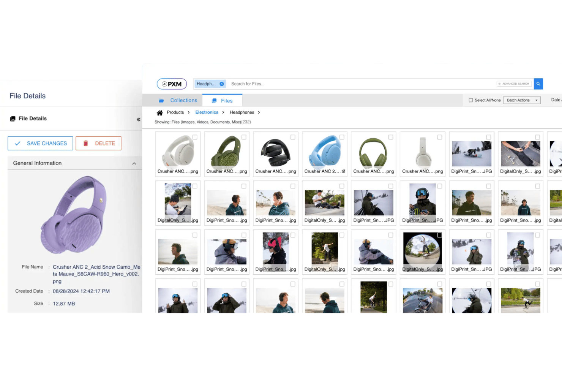Click the File Details heading title
The image size is (562, 375).
[x=28, y=96]
